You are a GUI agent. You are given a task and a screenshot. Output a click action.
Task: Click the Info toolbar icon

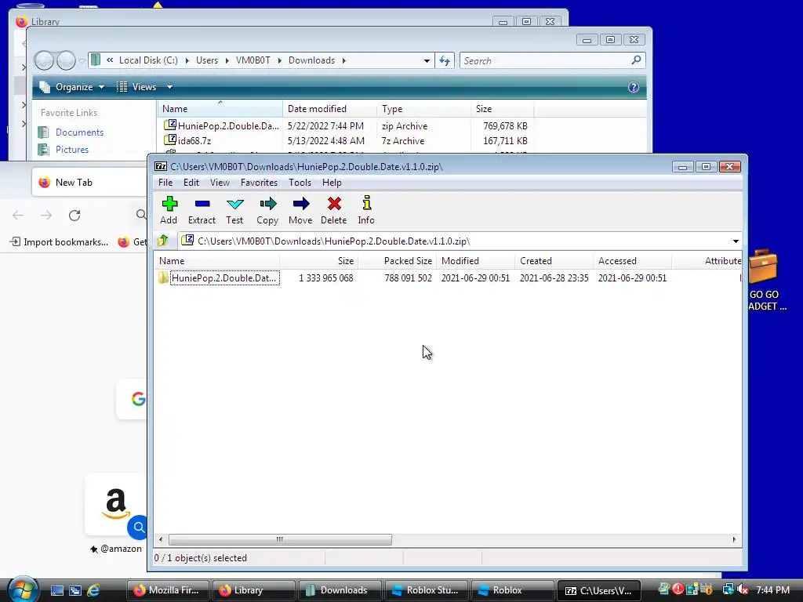tap(367, 203)
